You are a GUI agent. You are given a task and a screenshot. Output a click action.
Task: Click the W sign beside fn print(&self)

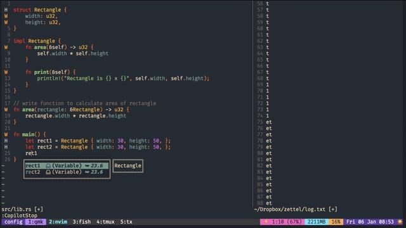point(6,72)
